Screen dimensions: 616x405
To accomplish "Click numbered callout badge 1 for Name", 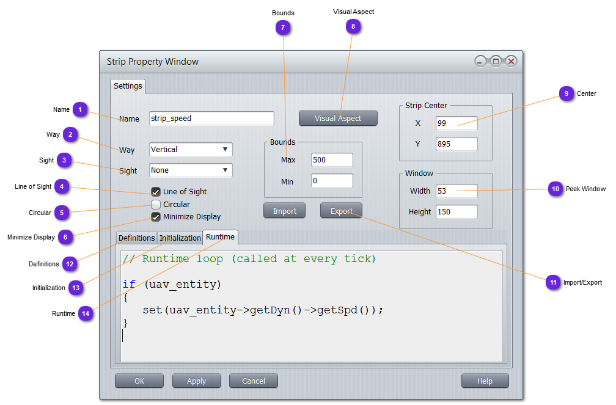I will pyautogui.click(x=80, y=109).
